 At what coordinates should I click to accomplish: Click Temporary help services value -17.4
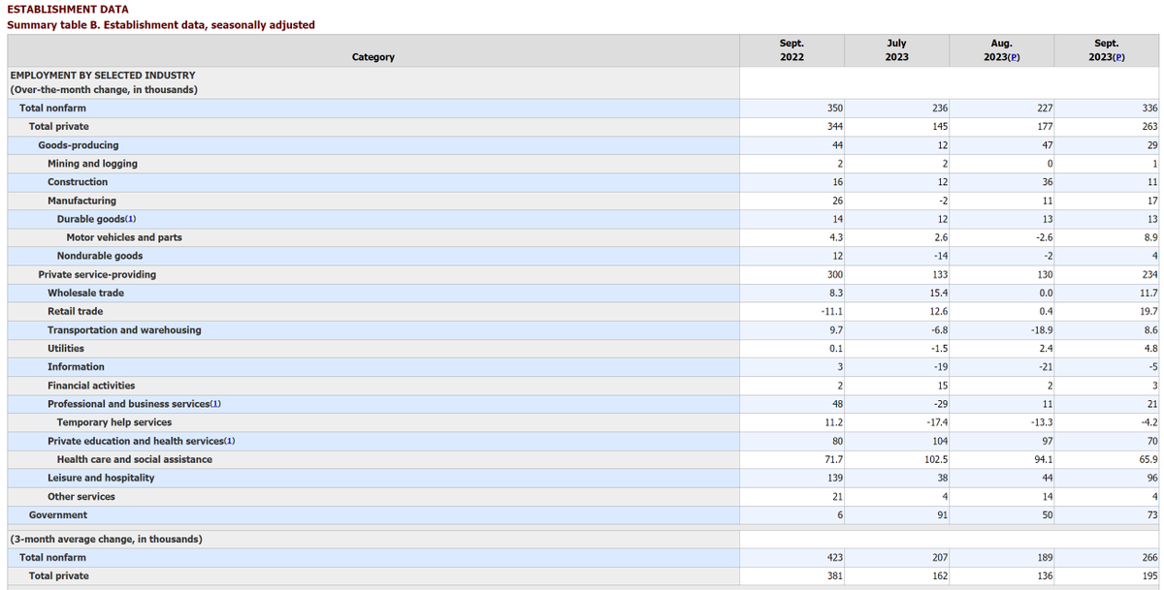[936, 422]
